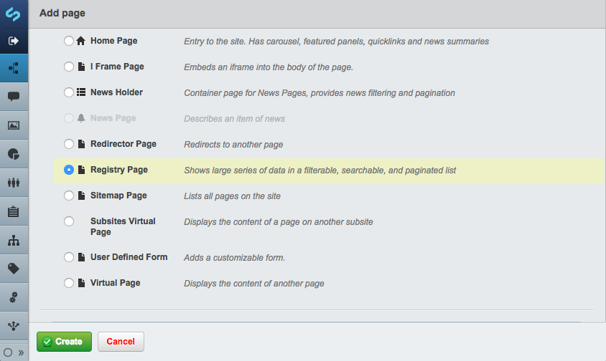Click the Home Page label

tap(114, 41)
